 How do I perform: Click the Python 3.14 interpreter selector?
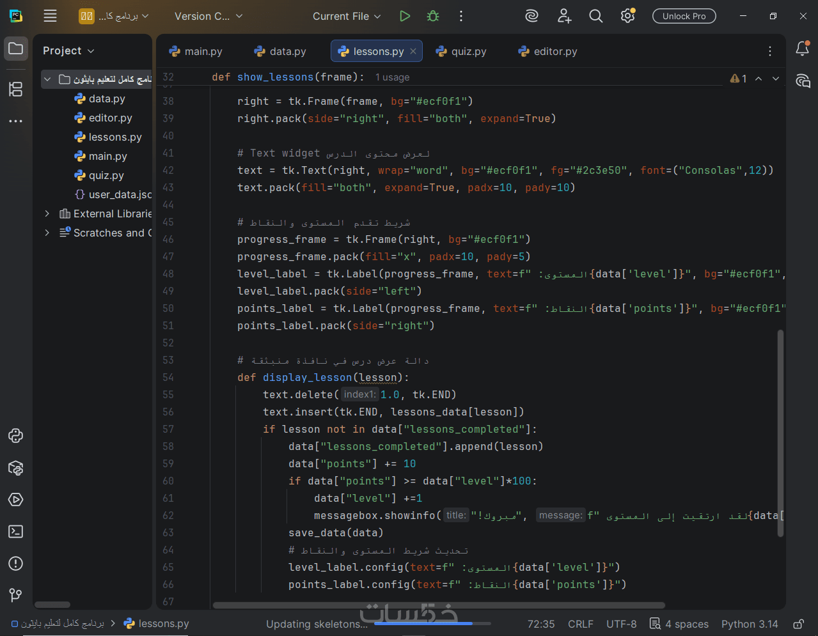(750, 624)
